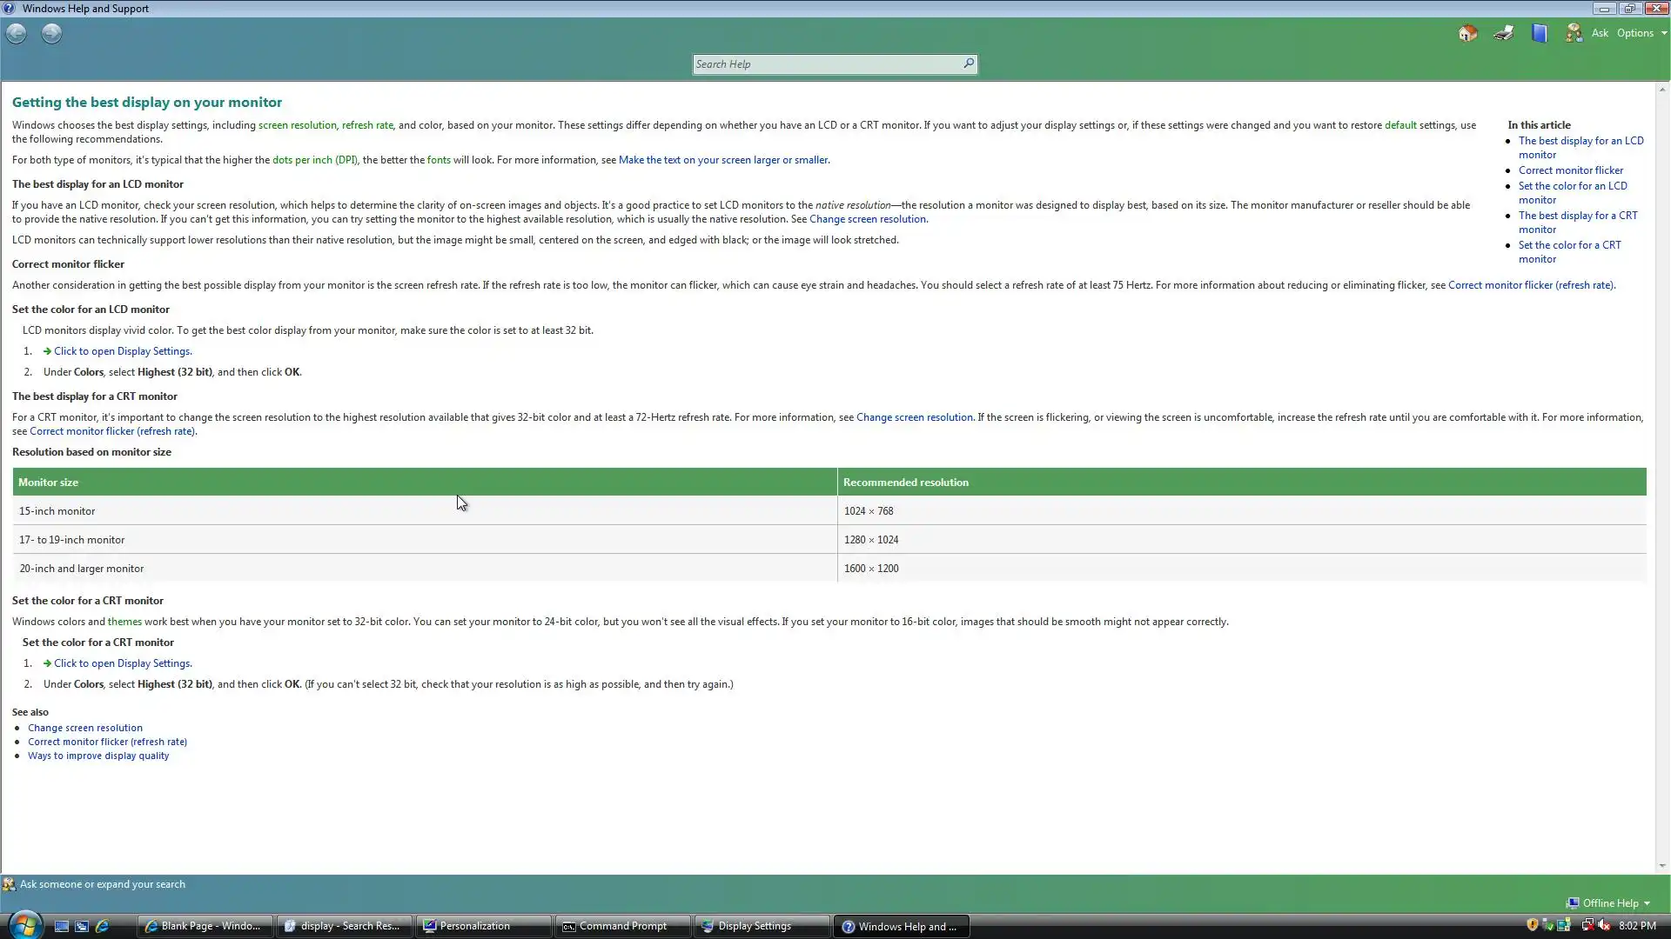Viewport: 1671px width, 939px height.
Task: Open Browse Help book icon
Action: pos(1540,33)
